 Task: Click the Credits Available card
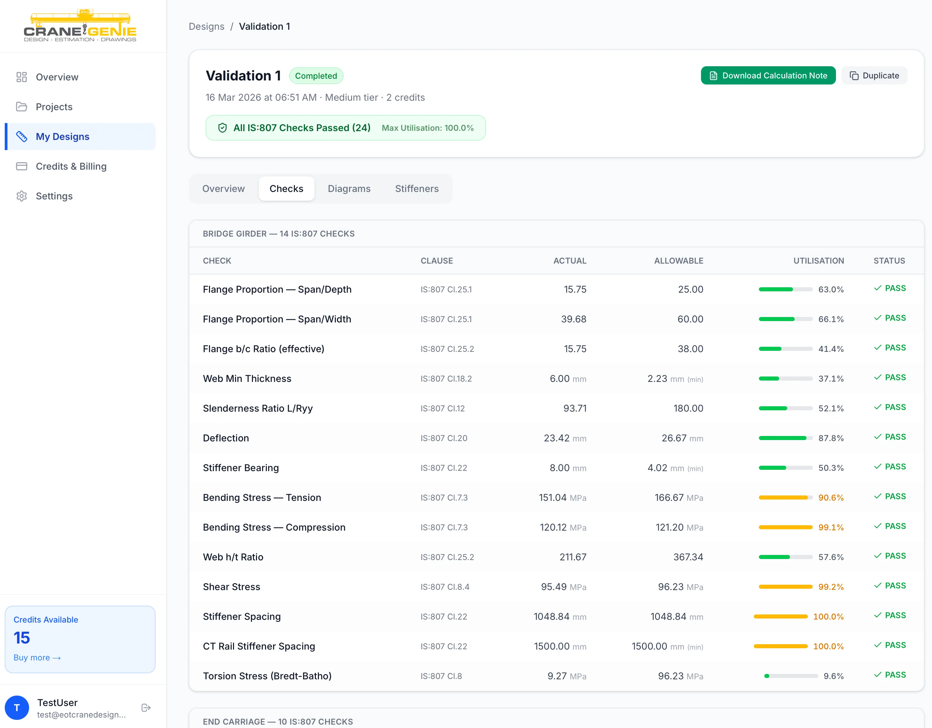point(80,639)
